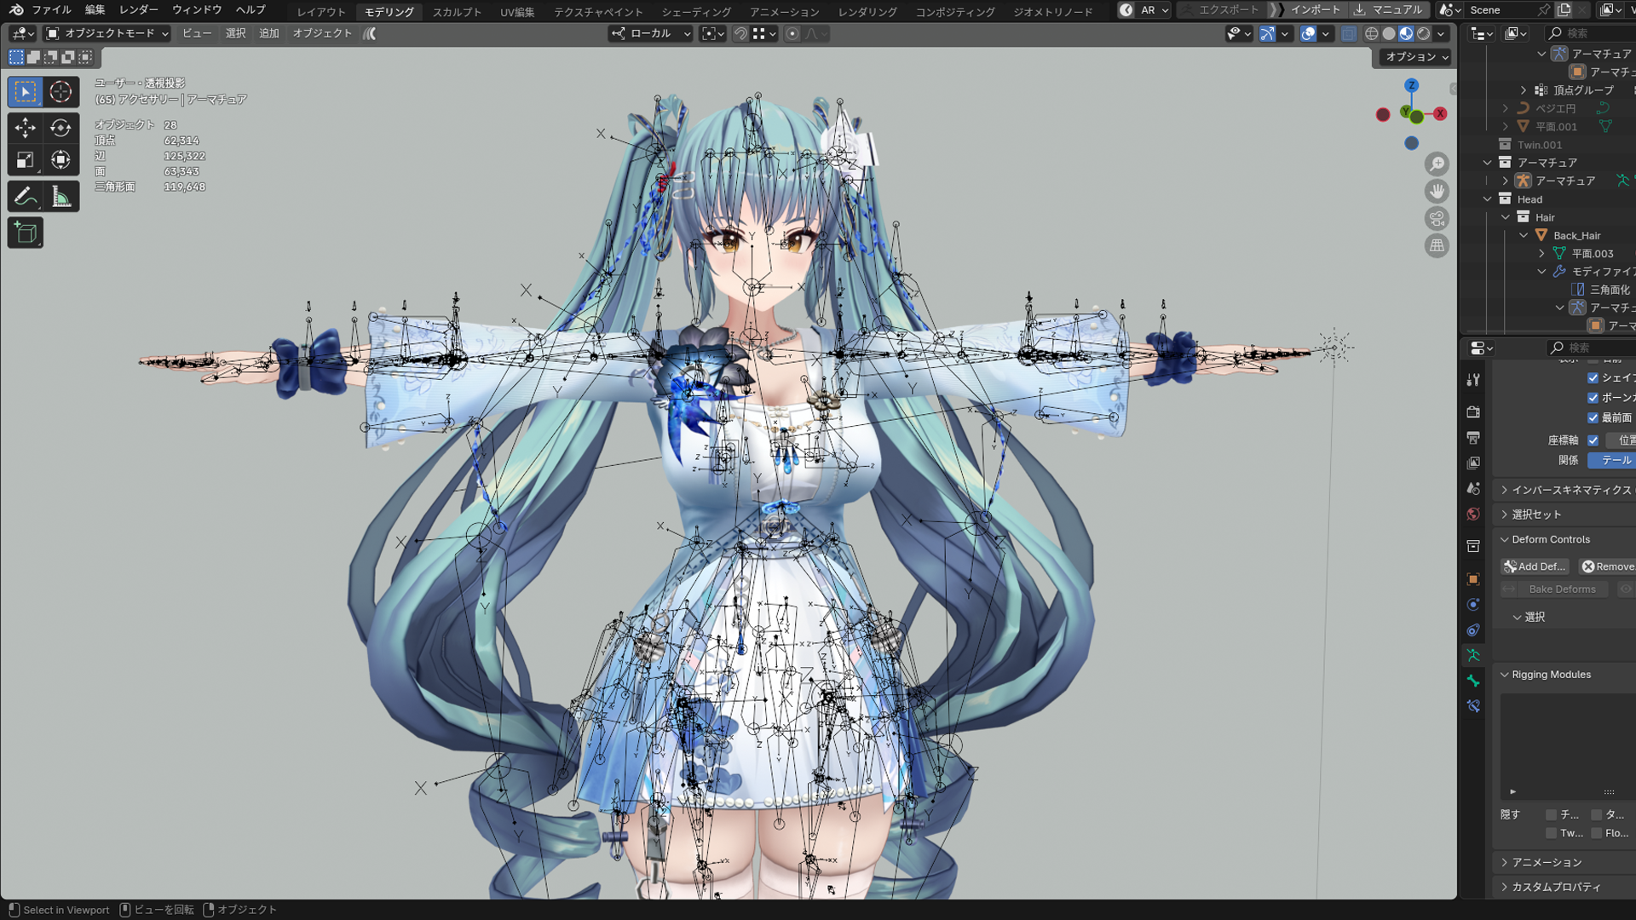Open the ファイル menu

pyautogui.click(x=51, y=10)
